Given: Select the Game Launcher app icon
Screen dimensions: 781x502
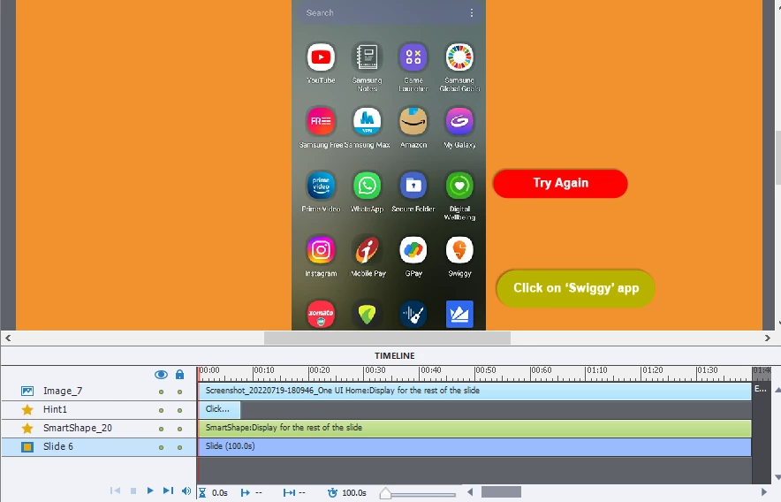Looking at the screenshot, I should click(413, 57).
